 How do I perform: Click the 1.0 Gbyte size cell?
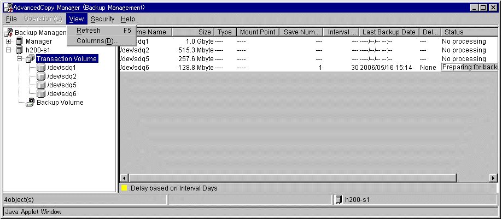point(200,41)
